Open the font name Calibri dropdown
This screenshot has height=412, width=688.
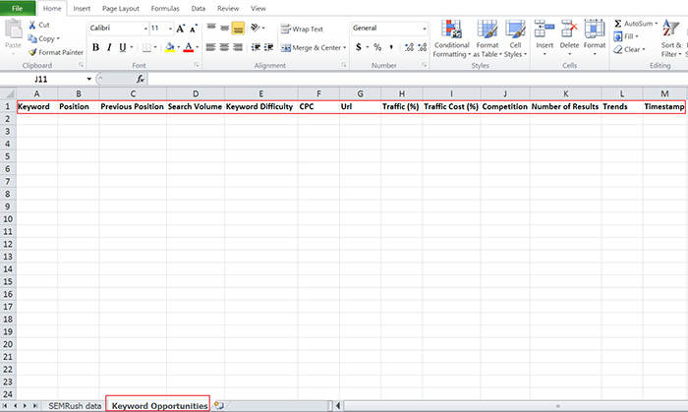(145, 29)
